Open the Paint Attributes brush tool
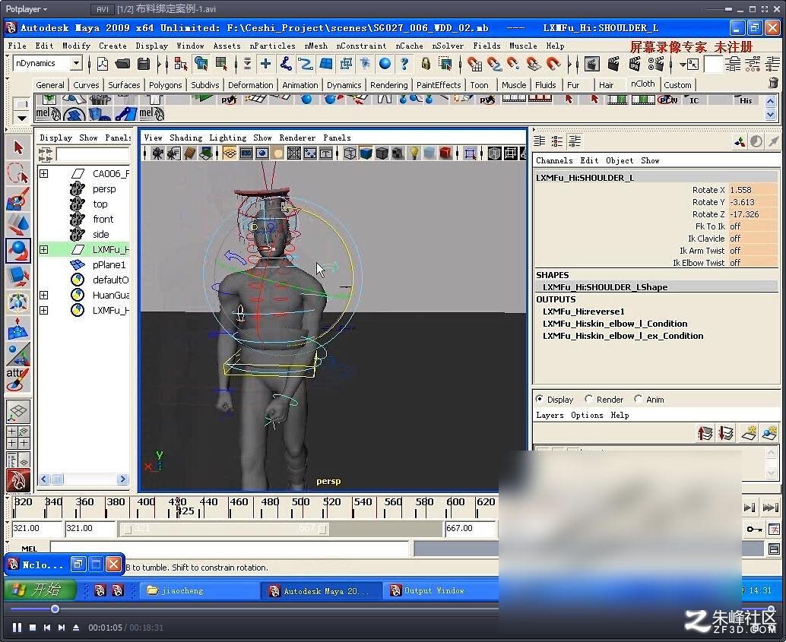 coord(18,380)
